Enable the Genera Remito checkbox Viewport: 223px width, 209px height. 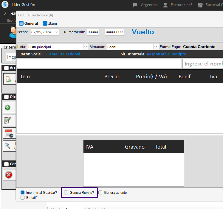tap(66, 193)
